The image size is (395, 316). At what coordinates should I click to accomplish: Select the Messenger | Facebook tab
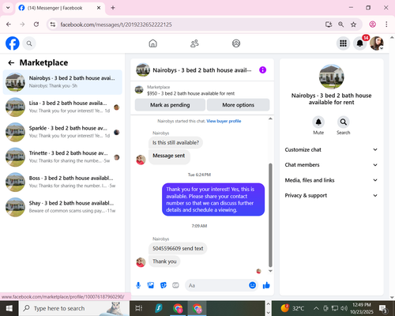coord(60,8)
